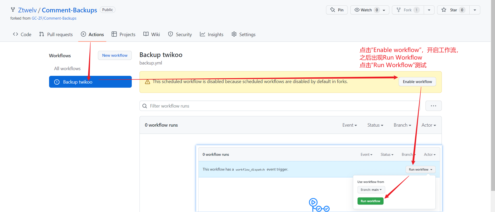Open the GC-ZF/Comment-Backups upstream link
Image resolution: width=495 pixels, height=212 pixels.
[54, 18]
